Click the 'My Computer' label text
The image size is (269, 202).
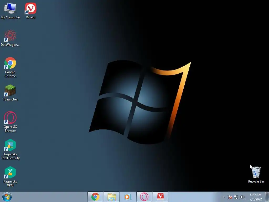pos(10,17)
